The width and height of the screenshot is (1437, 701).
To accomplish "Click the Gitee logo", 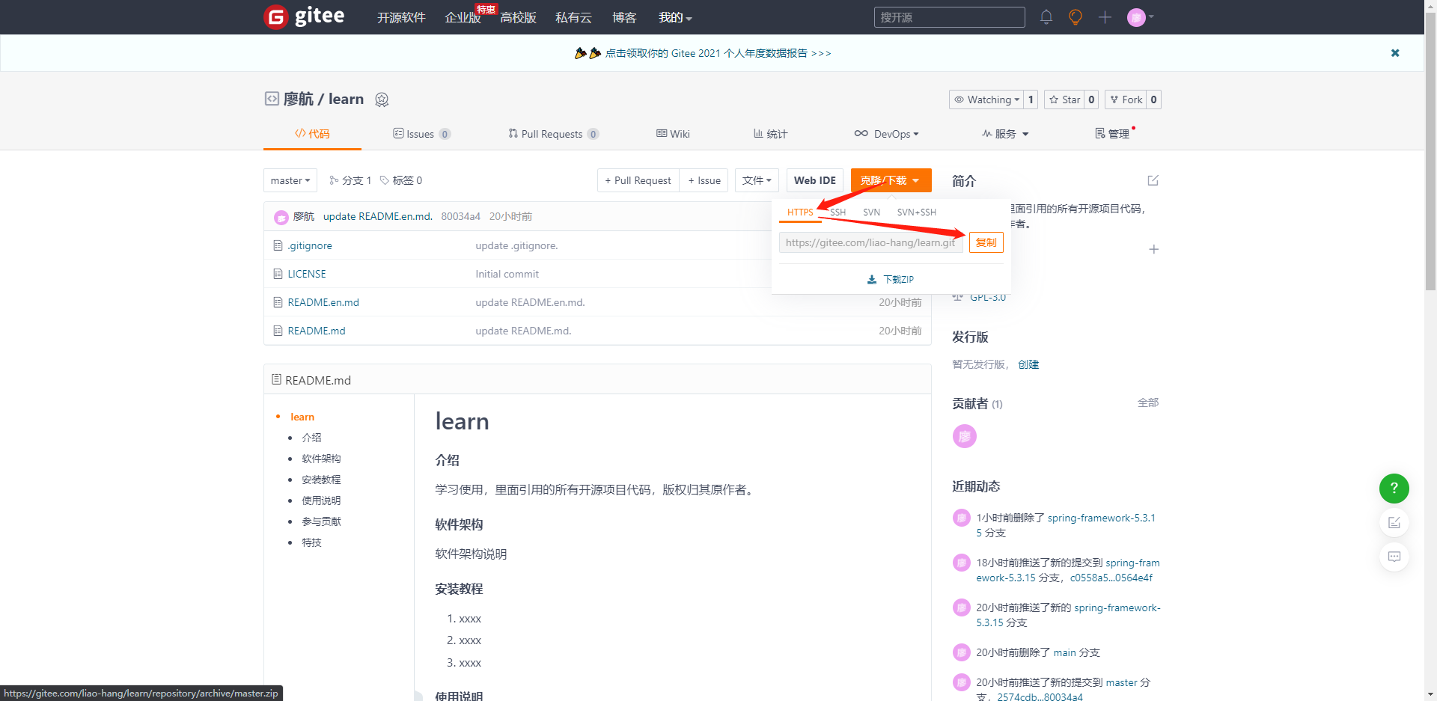I will pos(305,16).
